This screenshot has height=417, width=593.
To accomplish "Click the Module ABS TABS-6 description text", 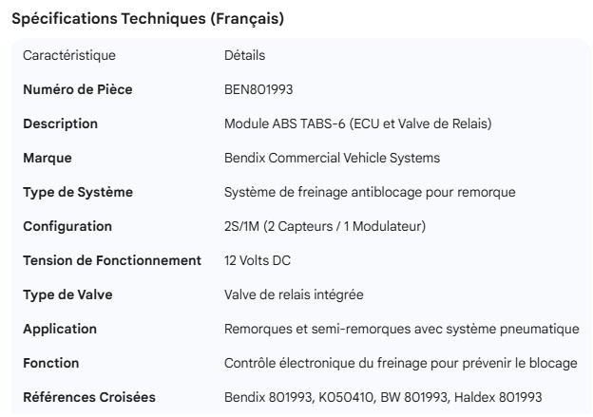I will 357,123.
